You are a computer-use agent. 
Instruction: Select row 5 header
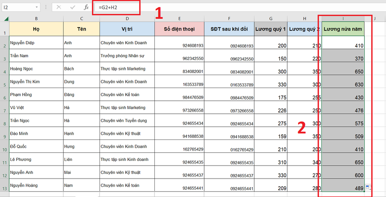[5, 82]
